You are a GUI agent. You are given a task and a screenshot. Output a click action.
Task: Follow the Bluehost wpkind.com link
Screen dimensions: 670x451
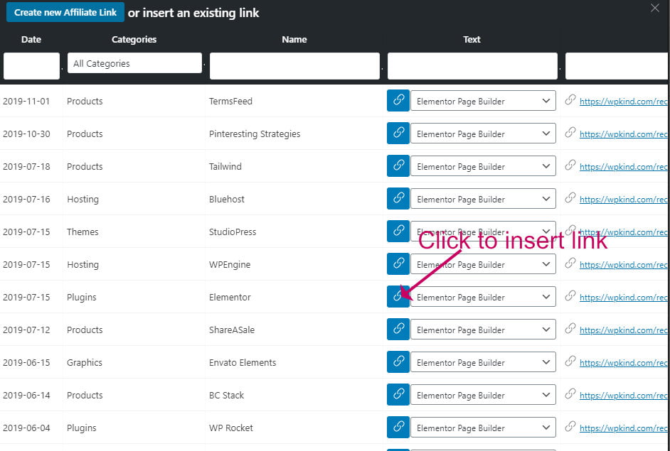click(623, 200)
